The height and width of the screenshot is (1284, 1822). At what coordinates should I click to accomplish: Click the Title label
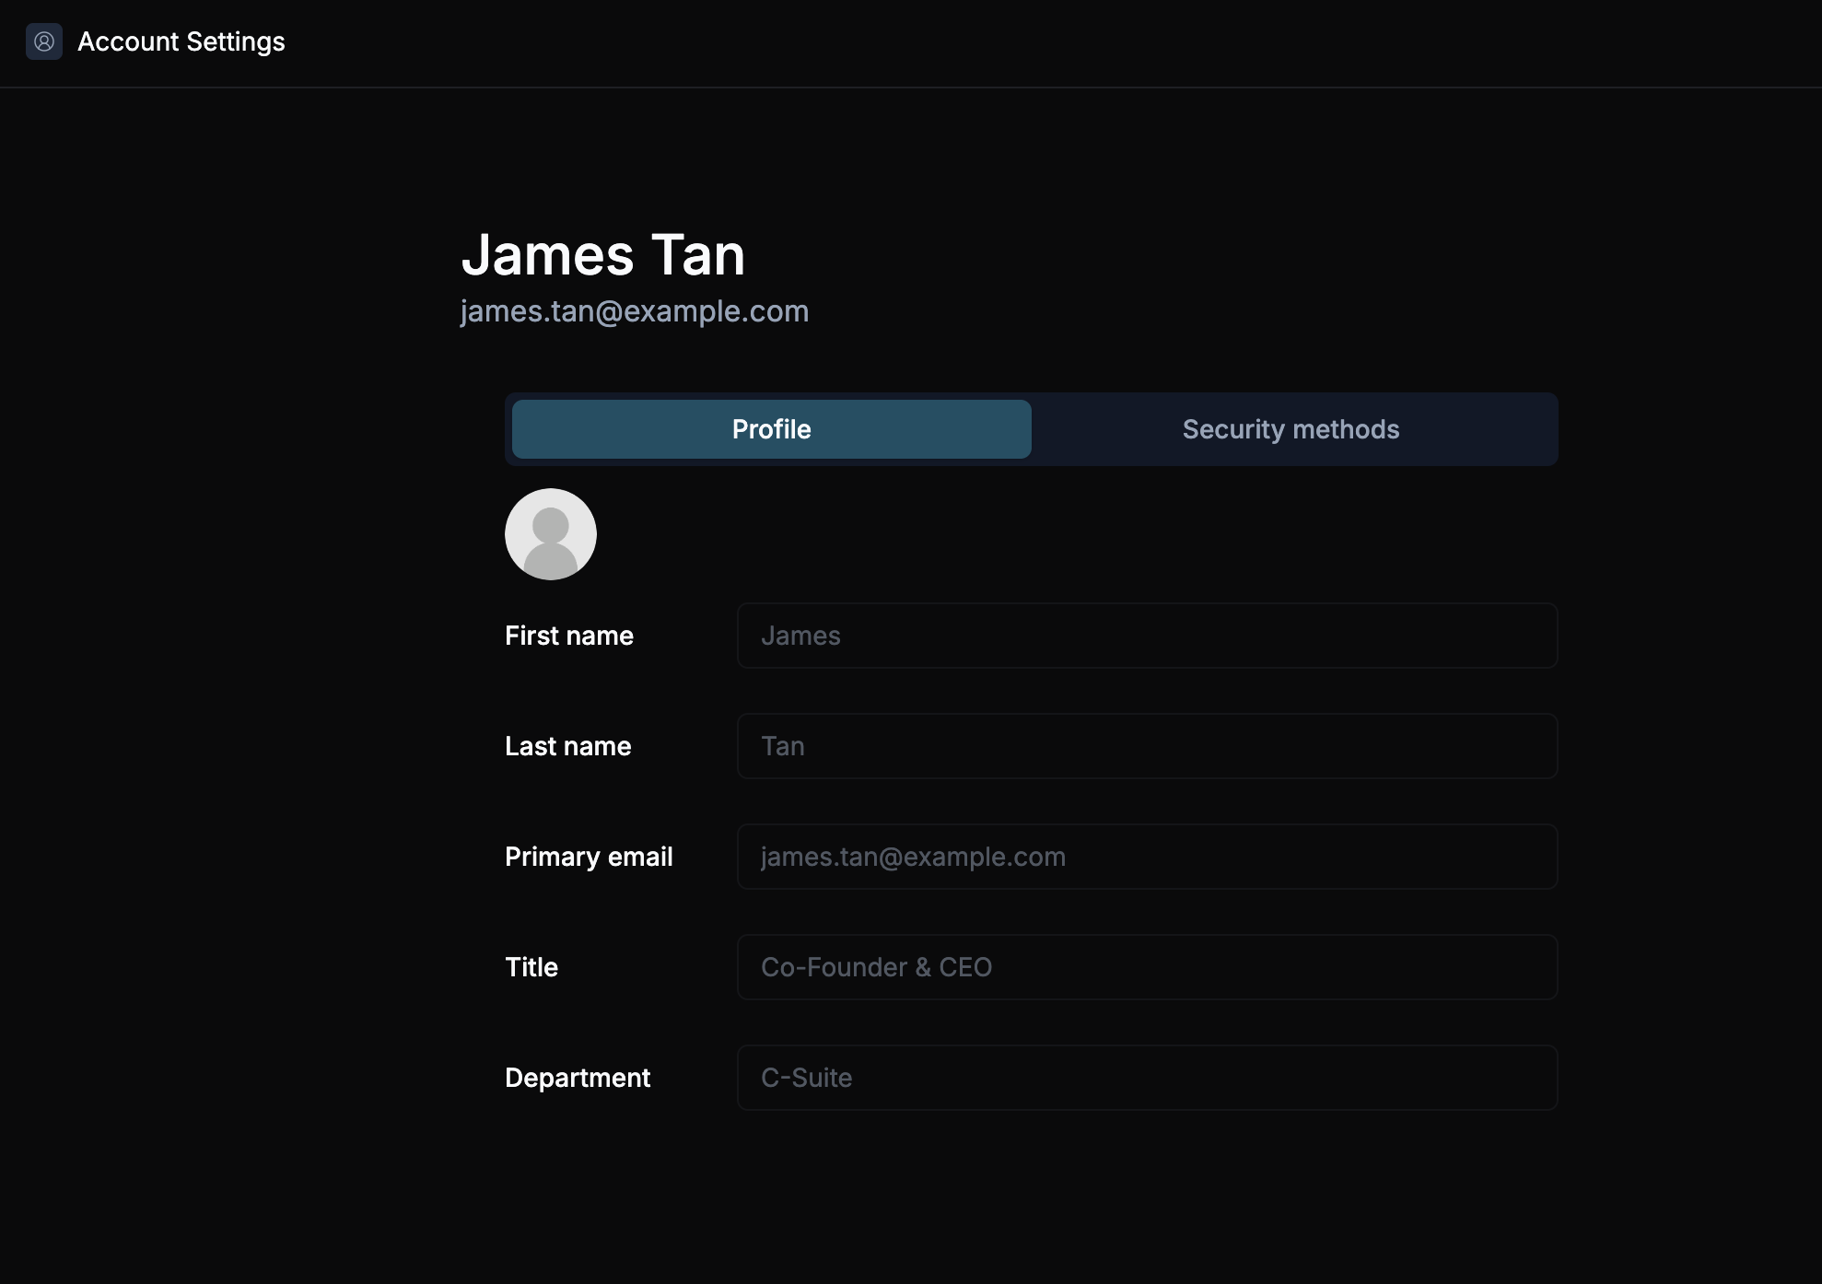coord(531,966)
